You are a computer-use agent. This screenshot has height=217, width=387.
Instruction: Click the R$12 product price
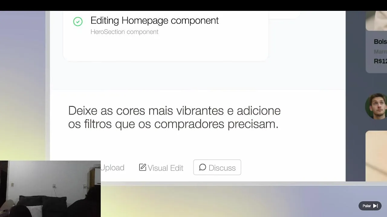380,61
